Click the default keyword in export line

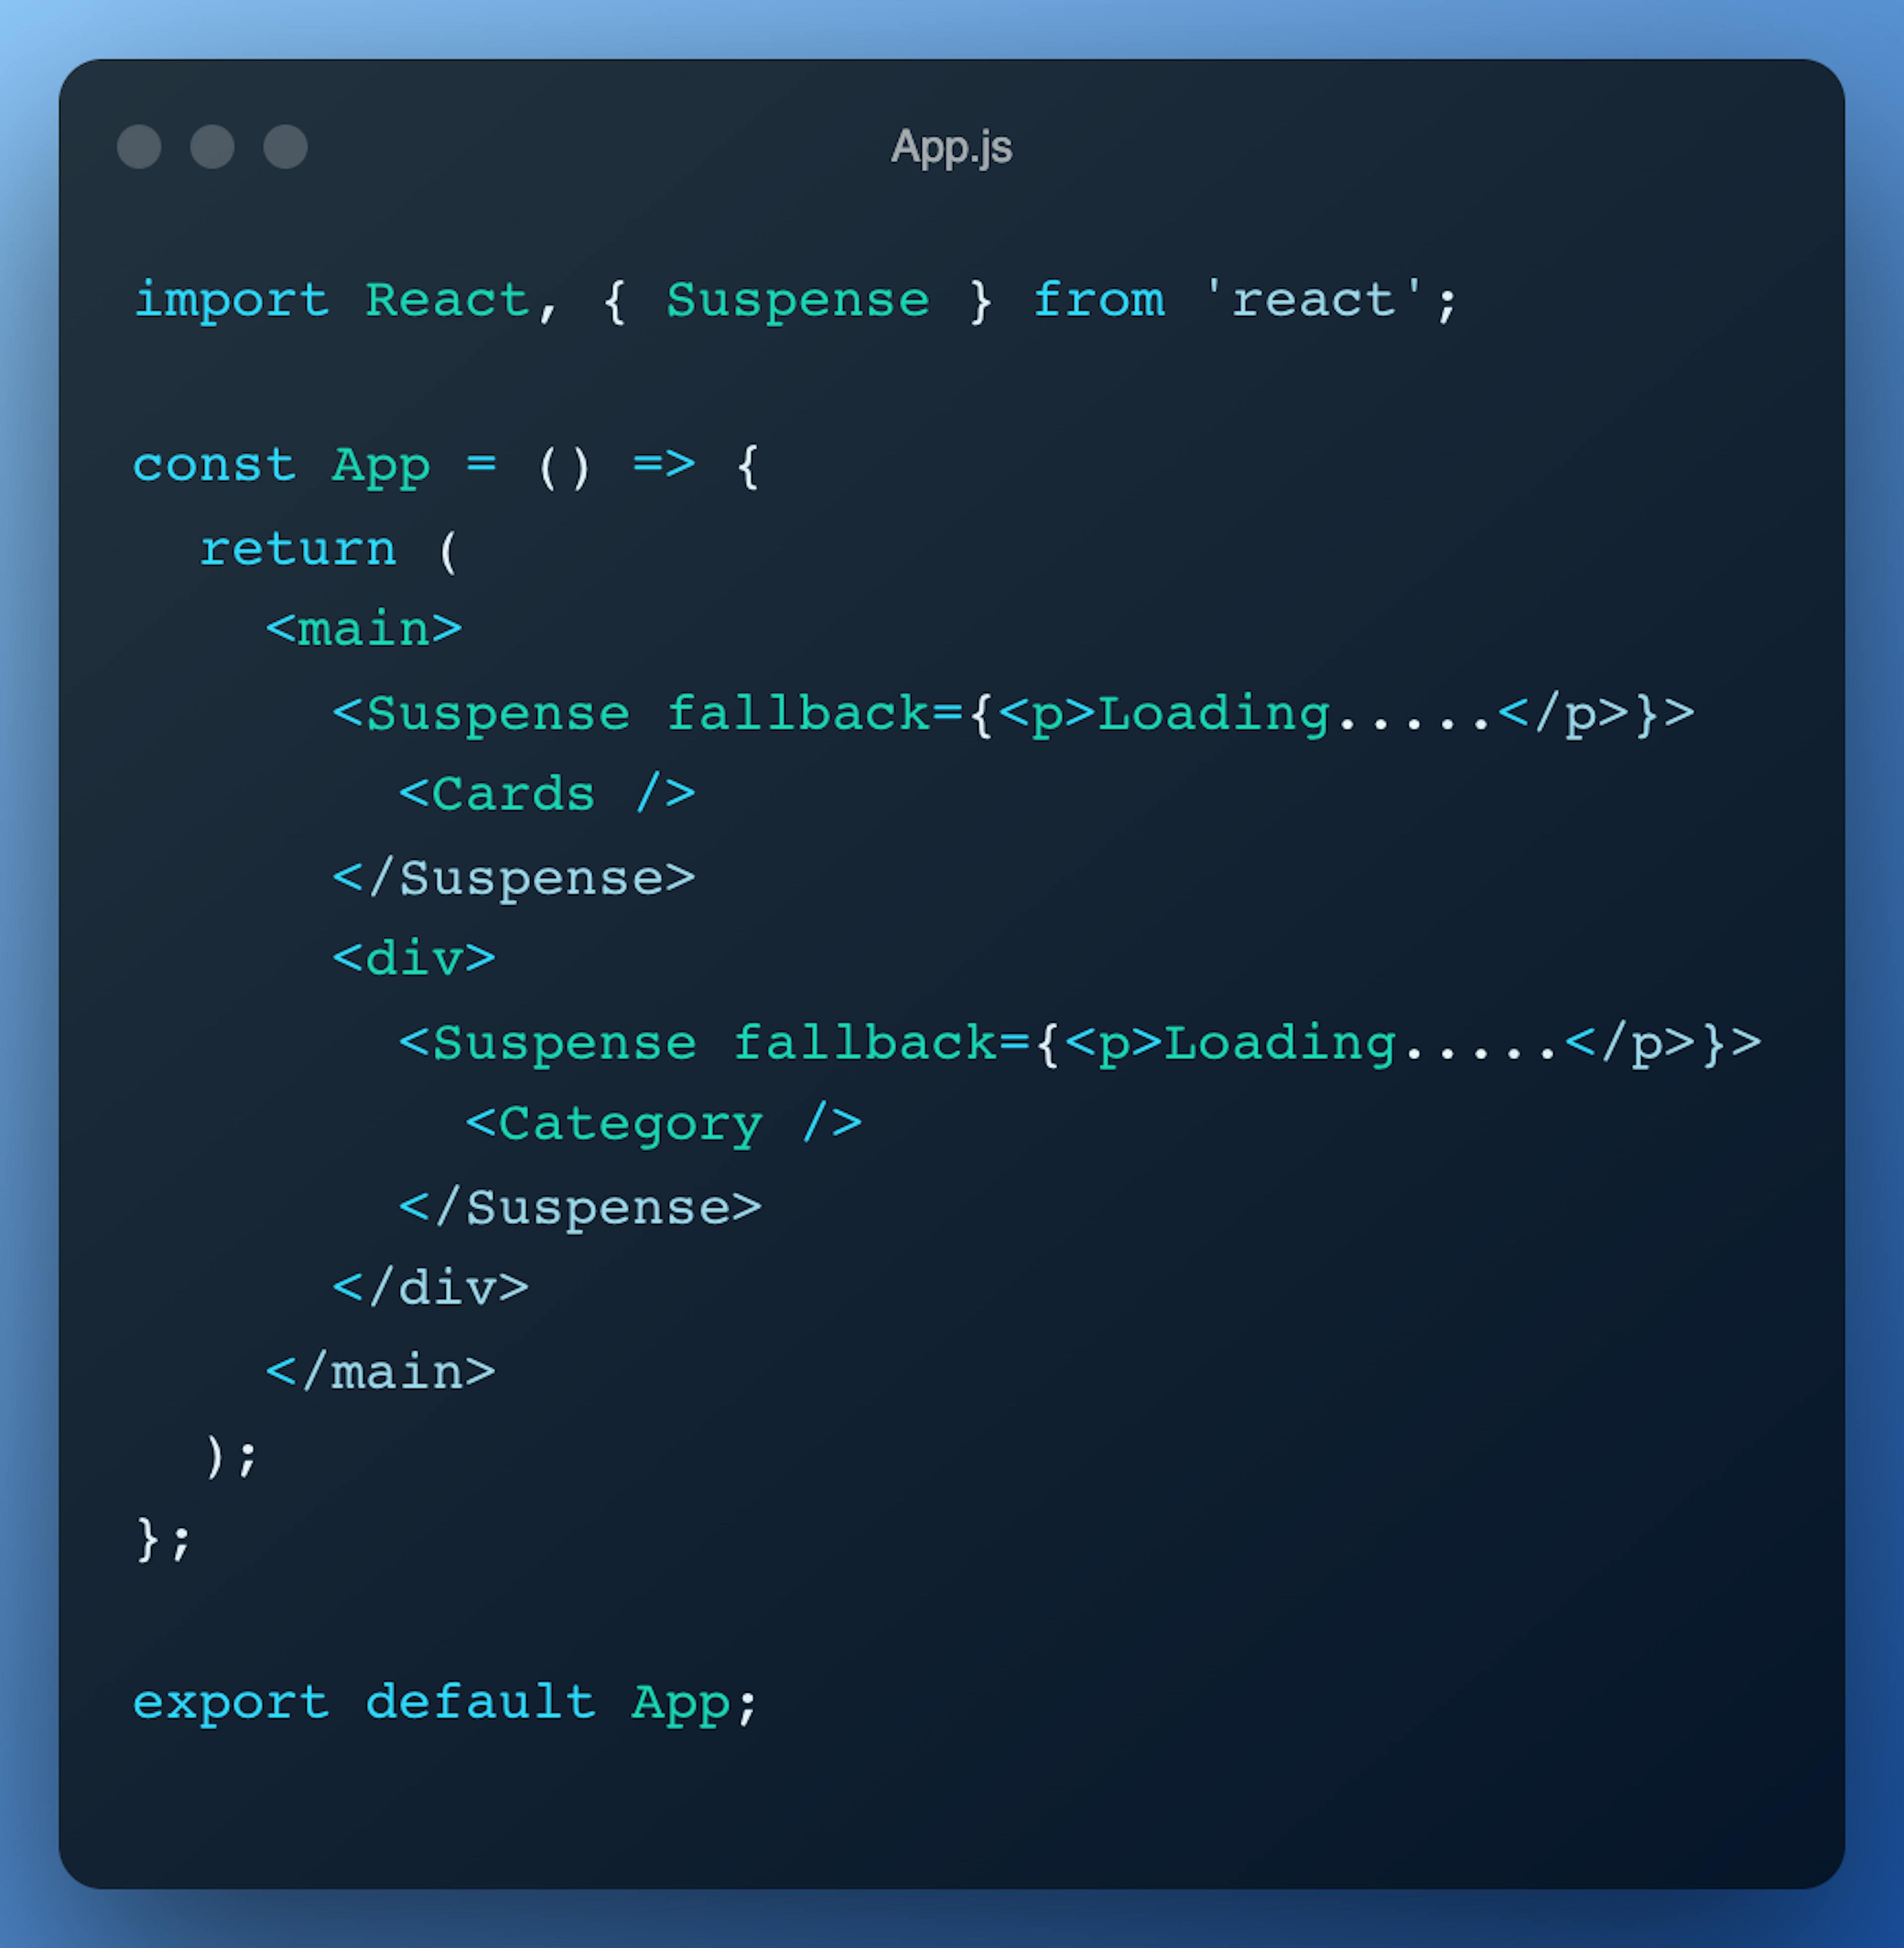(480, 1702)
